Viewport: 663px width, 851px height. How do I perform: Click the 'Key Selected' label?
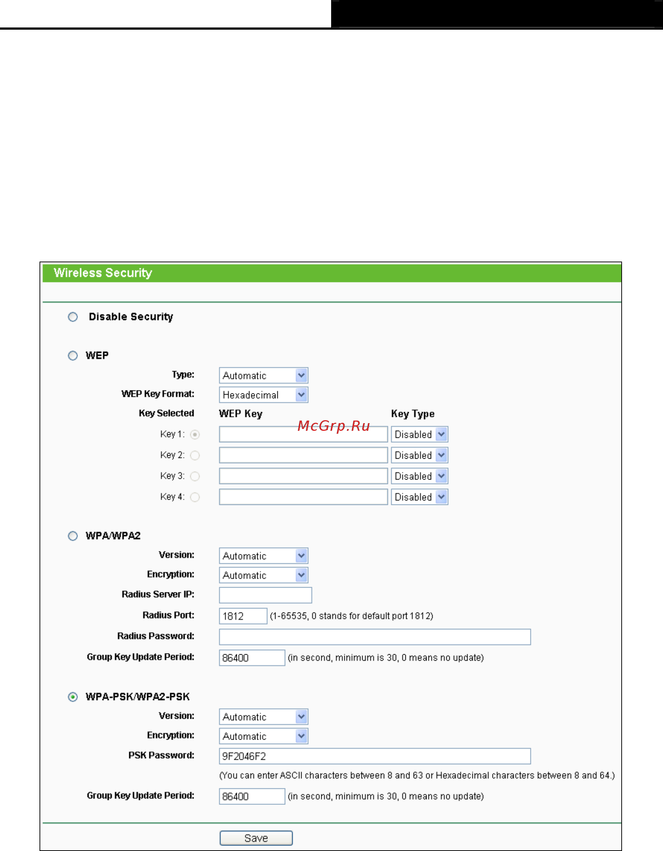(166, 414)
